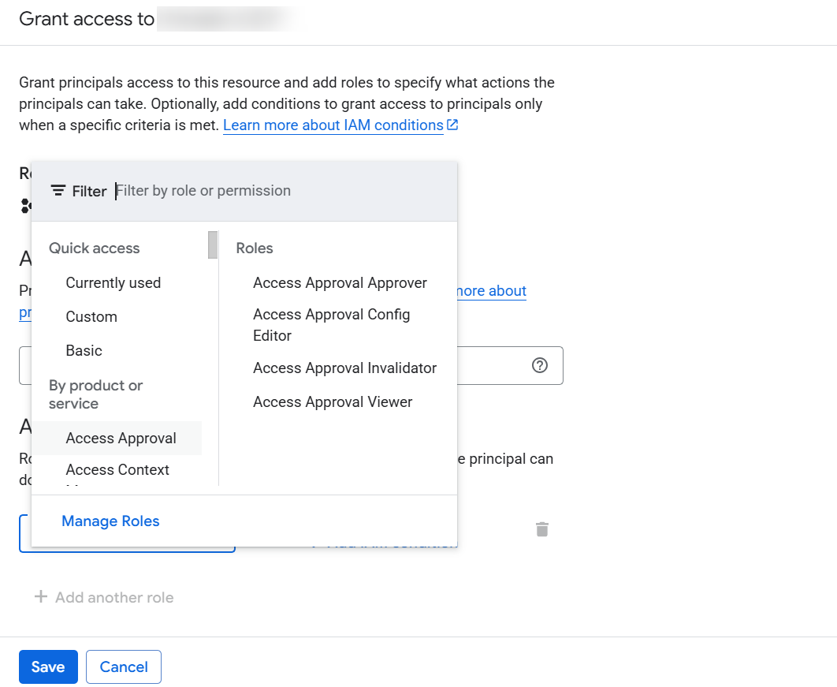
Task: Click the Filter icon in role picker
Action: pos(58,191)
